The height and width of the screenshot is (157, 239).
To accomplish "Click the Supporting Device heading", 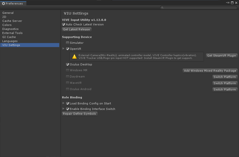I will click(77, 37).
